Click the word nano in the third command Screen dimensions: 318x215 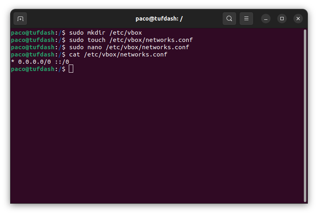pyautogui.click(x=95, y=47)
